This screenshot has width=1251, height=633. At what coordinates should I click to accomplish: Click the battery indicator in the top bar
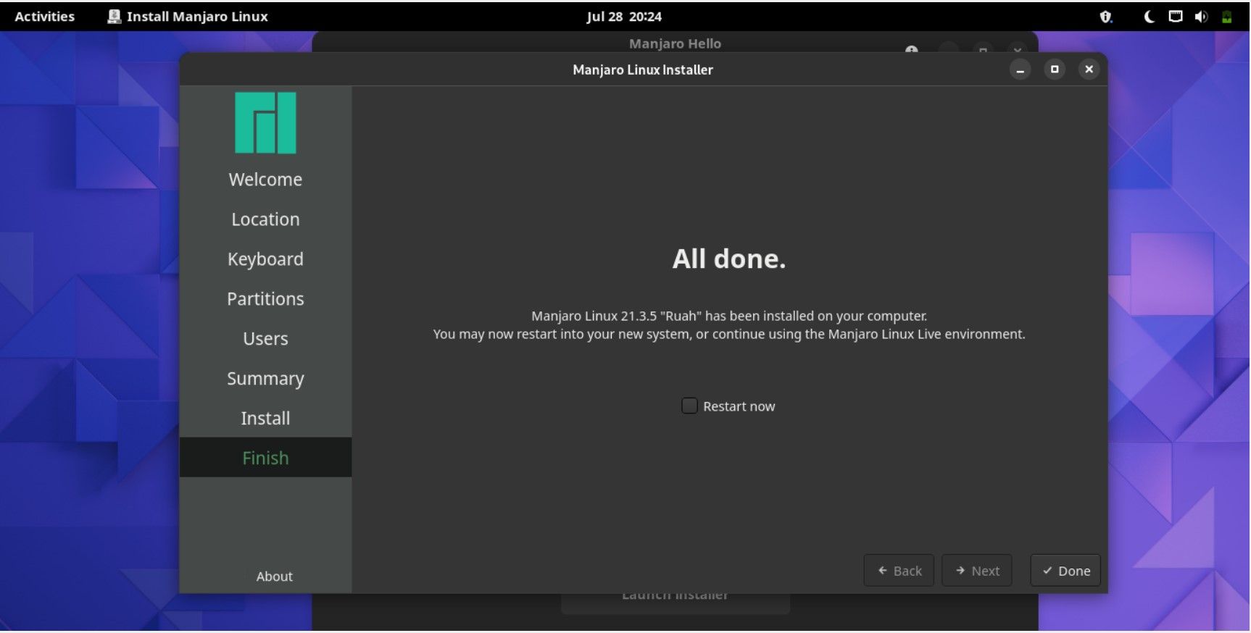coord(1226,17)
